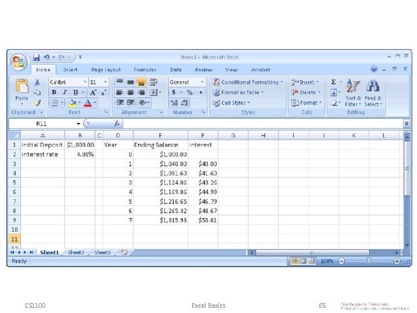This screenshot has height=313, width=417.
Task: Toggle the highlighted Bottom Align button
Action: [x=141, y=82]
